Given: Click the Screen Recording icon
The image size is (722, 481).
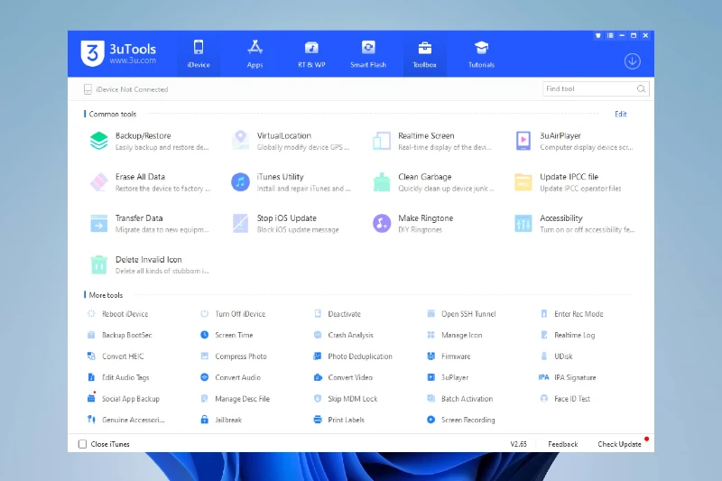Looking at the screenshot, I should (431, 420).
